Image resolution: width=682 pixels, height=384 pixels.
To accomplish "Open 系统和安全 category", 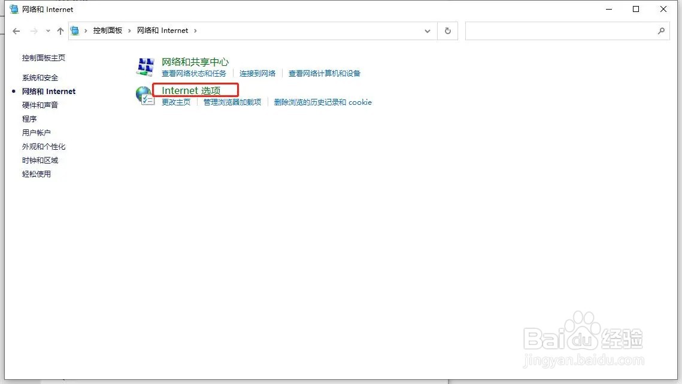I will coord(40,77).
